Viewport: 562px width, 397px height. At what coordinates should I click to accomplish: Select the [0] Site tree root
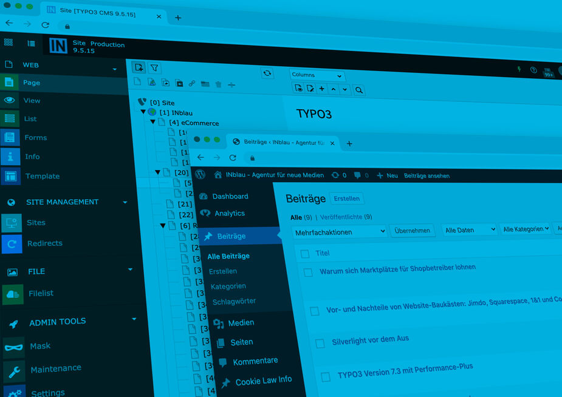click(162, 103)
